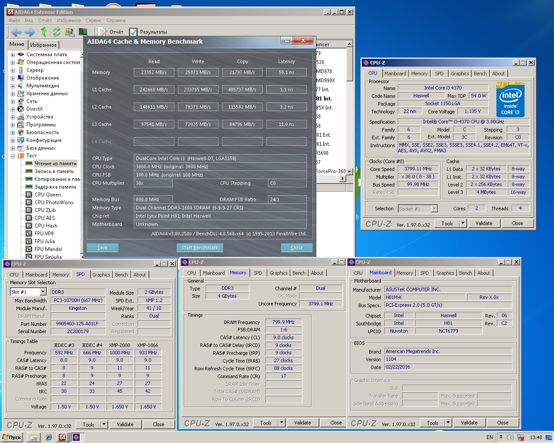Click Save button in benchmark dialog
The width and height of the screenshot is (554, 443).
pyautogui.click(x=102, y=247)
